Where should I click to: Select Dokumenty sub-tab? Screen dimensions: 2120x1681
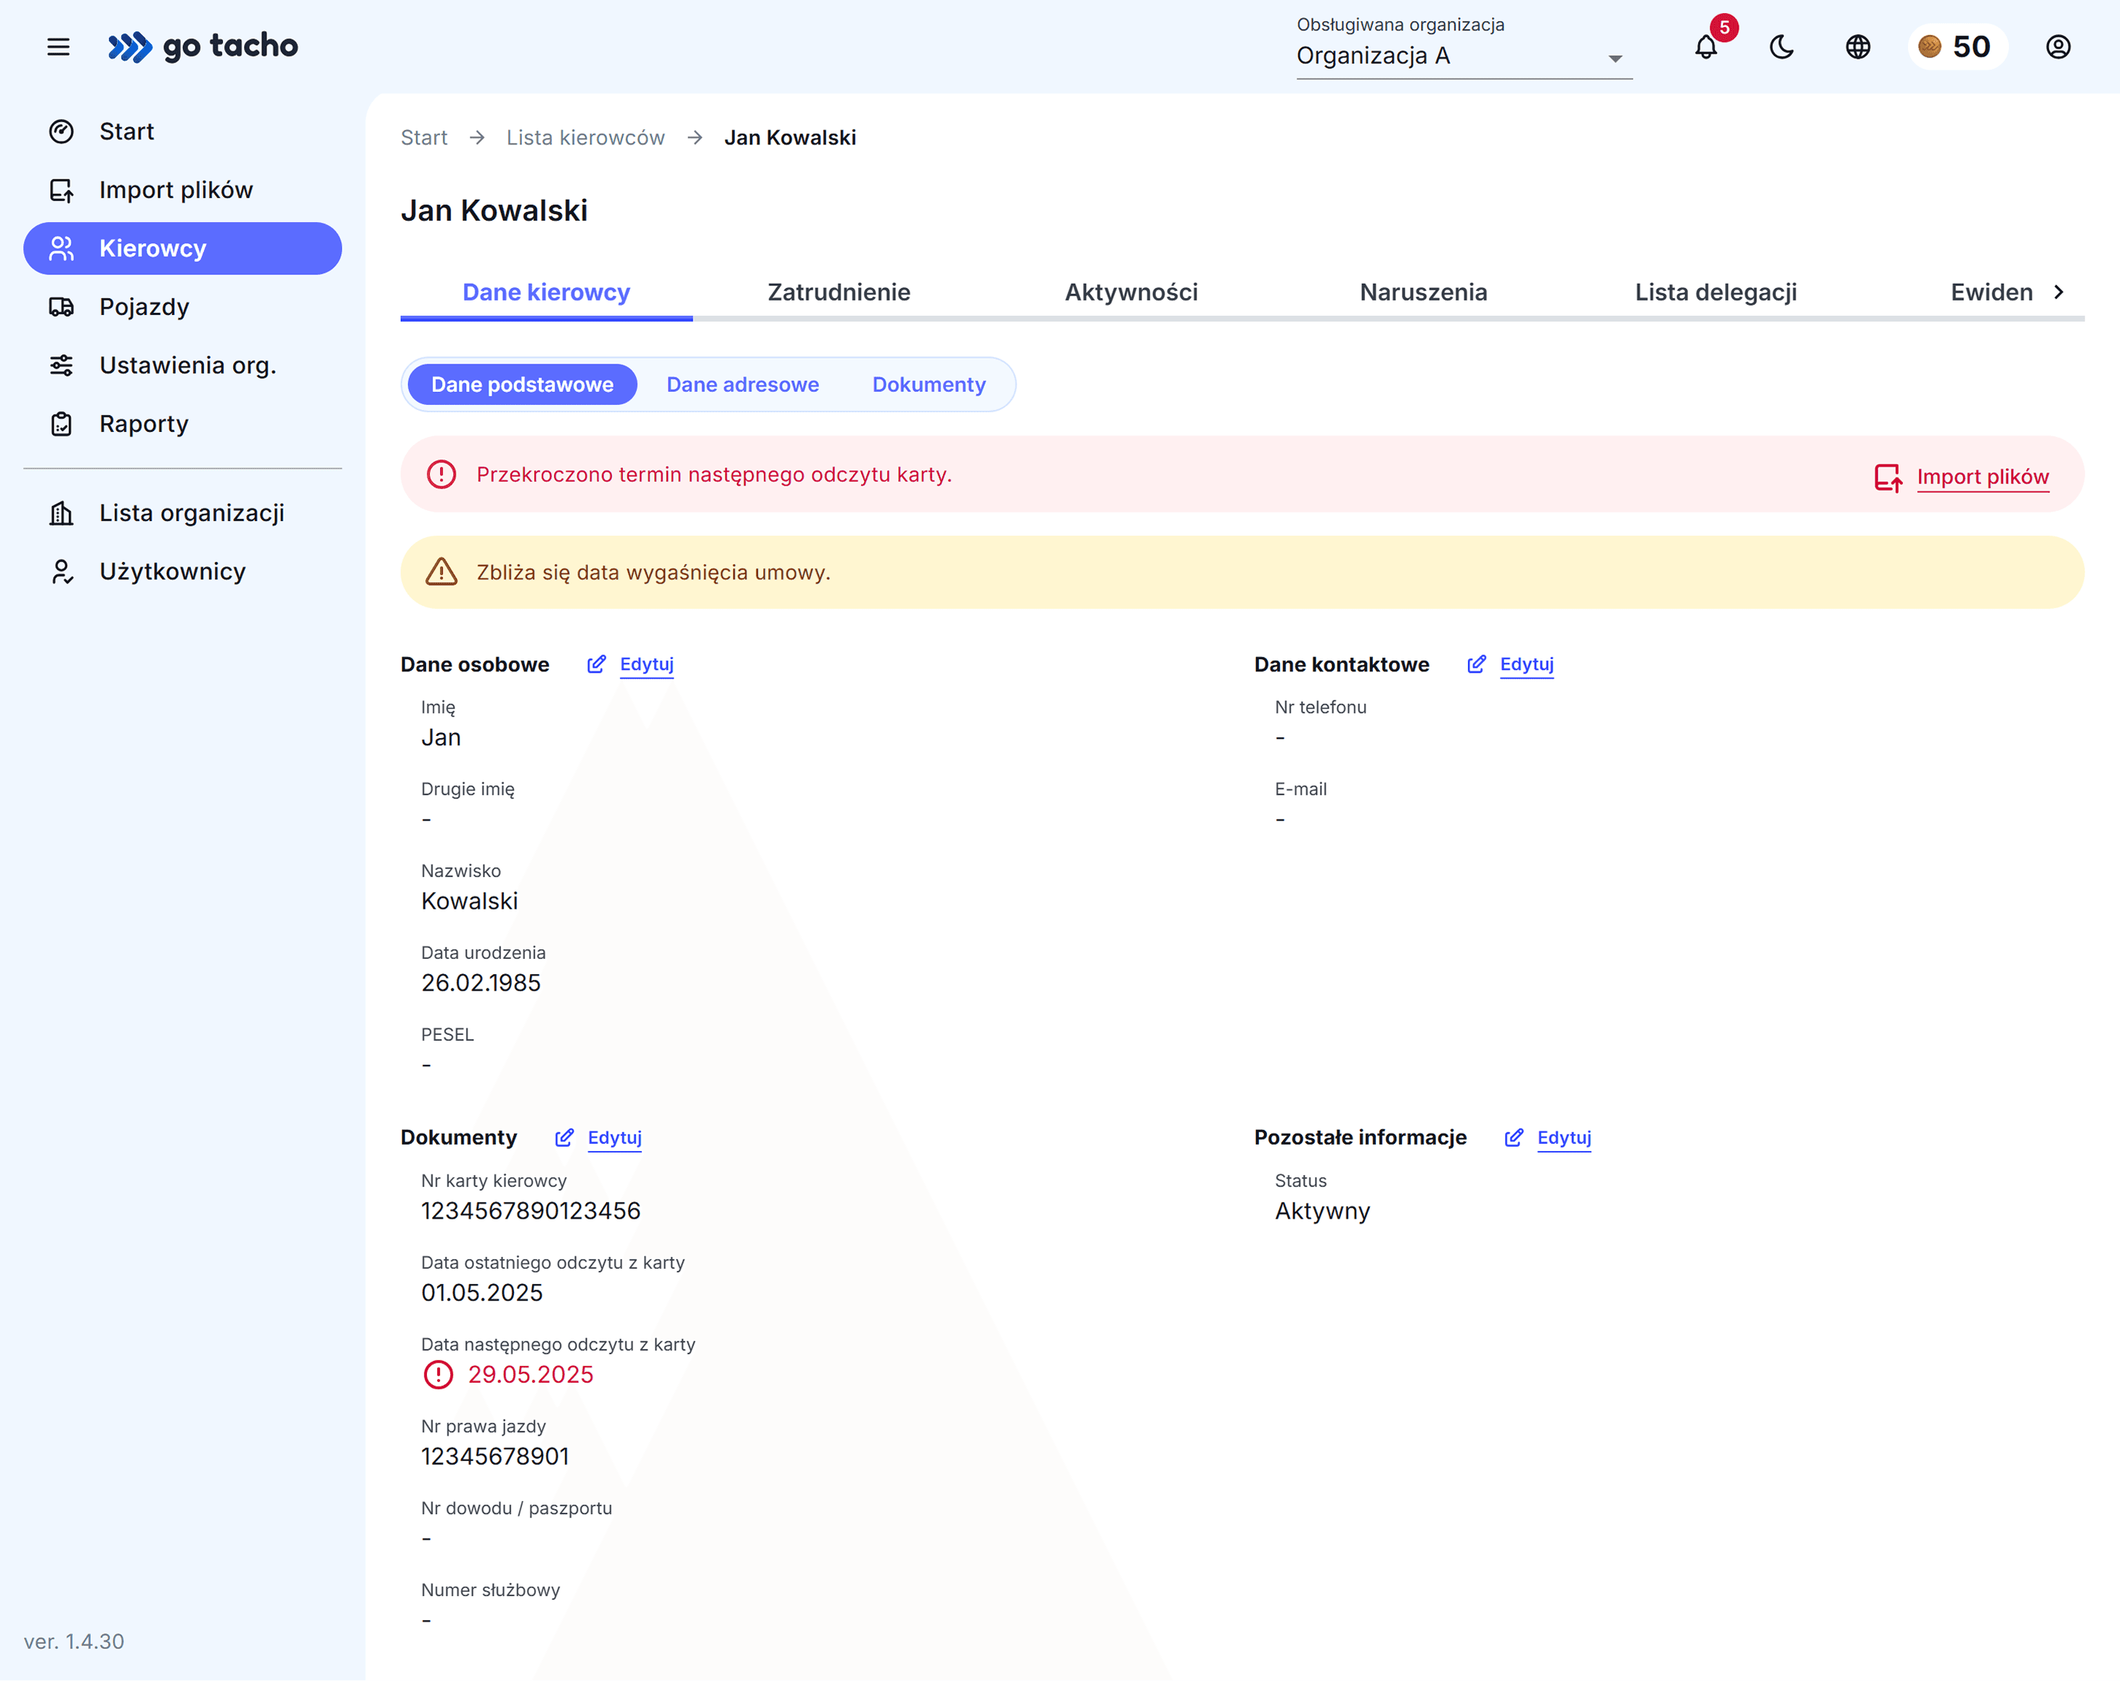click(929, 385)
